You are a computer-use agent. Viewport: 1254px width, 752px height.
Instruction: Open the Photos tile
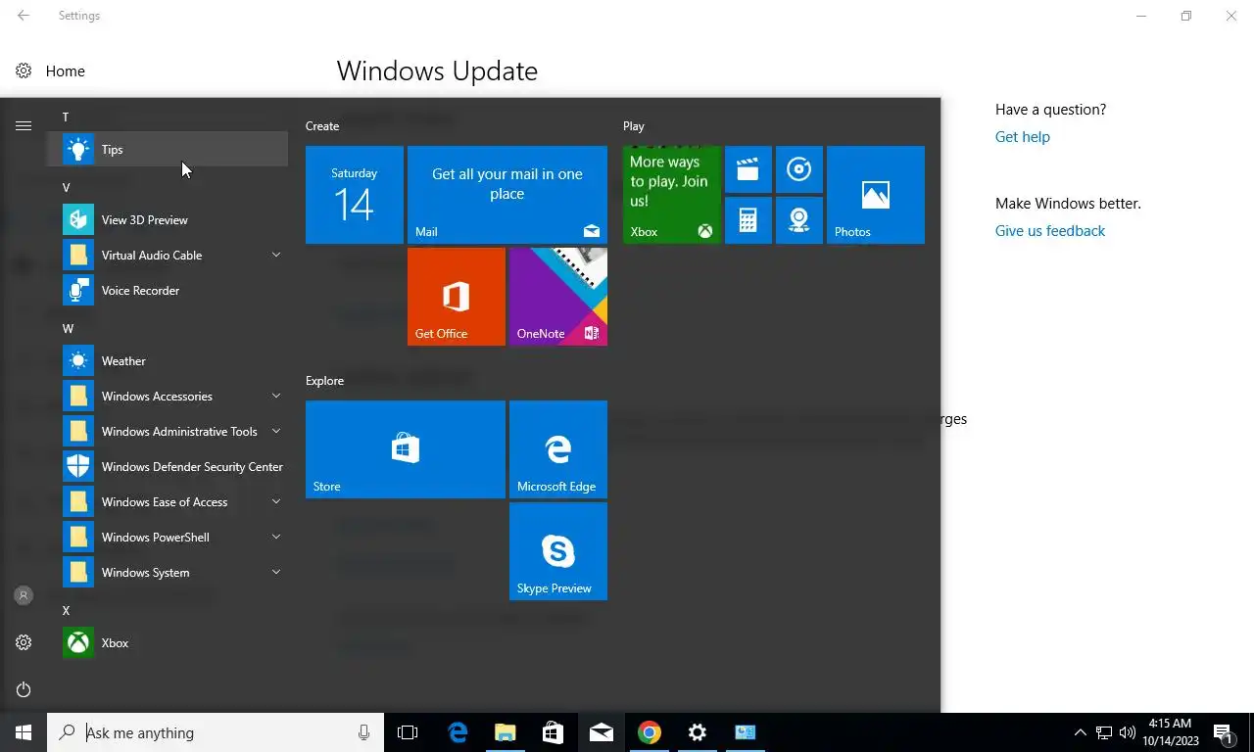click(876, 195)
